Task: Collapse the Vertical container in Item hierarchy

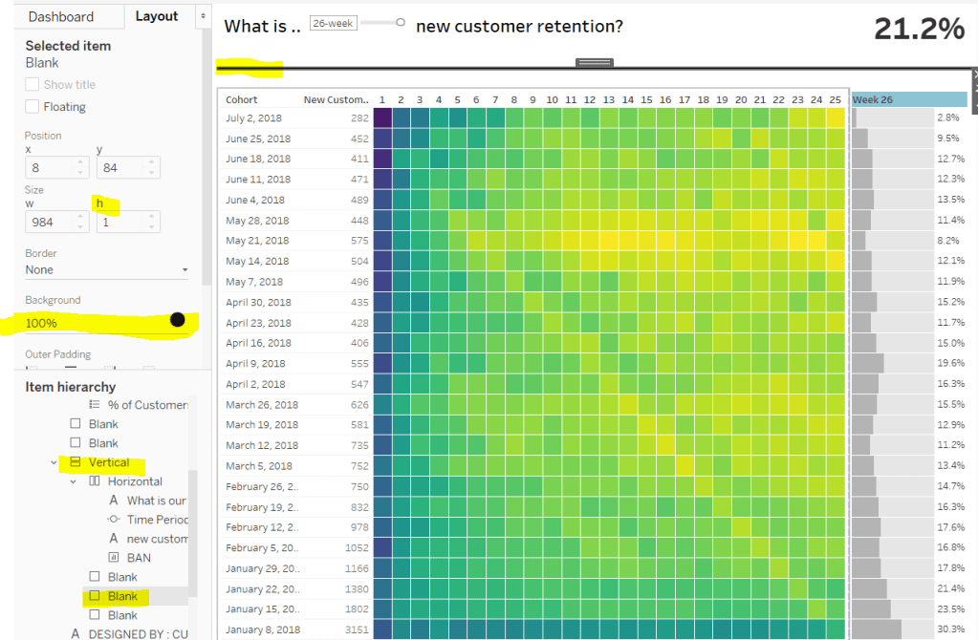Action: pyautogui.click(x=54, y=462)
